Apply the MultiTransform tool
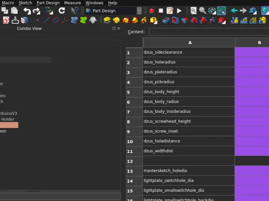The height and width of the screenshot is (201, 269). [262, 20]
